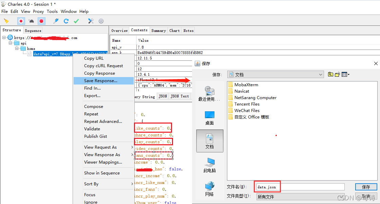380x204 pixels.
Task: Choose Copy cURL Request
Action: click(103, 66)
